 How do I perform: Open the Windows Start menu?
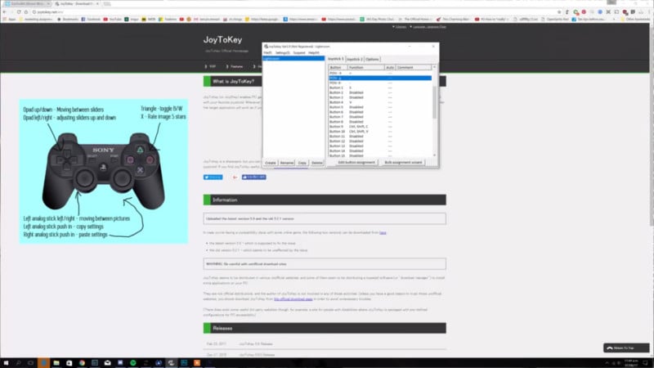point(6,363)
